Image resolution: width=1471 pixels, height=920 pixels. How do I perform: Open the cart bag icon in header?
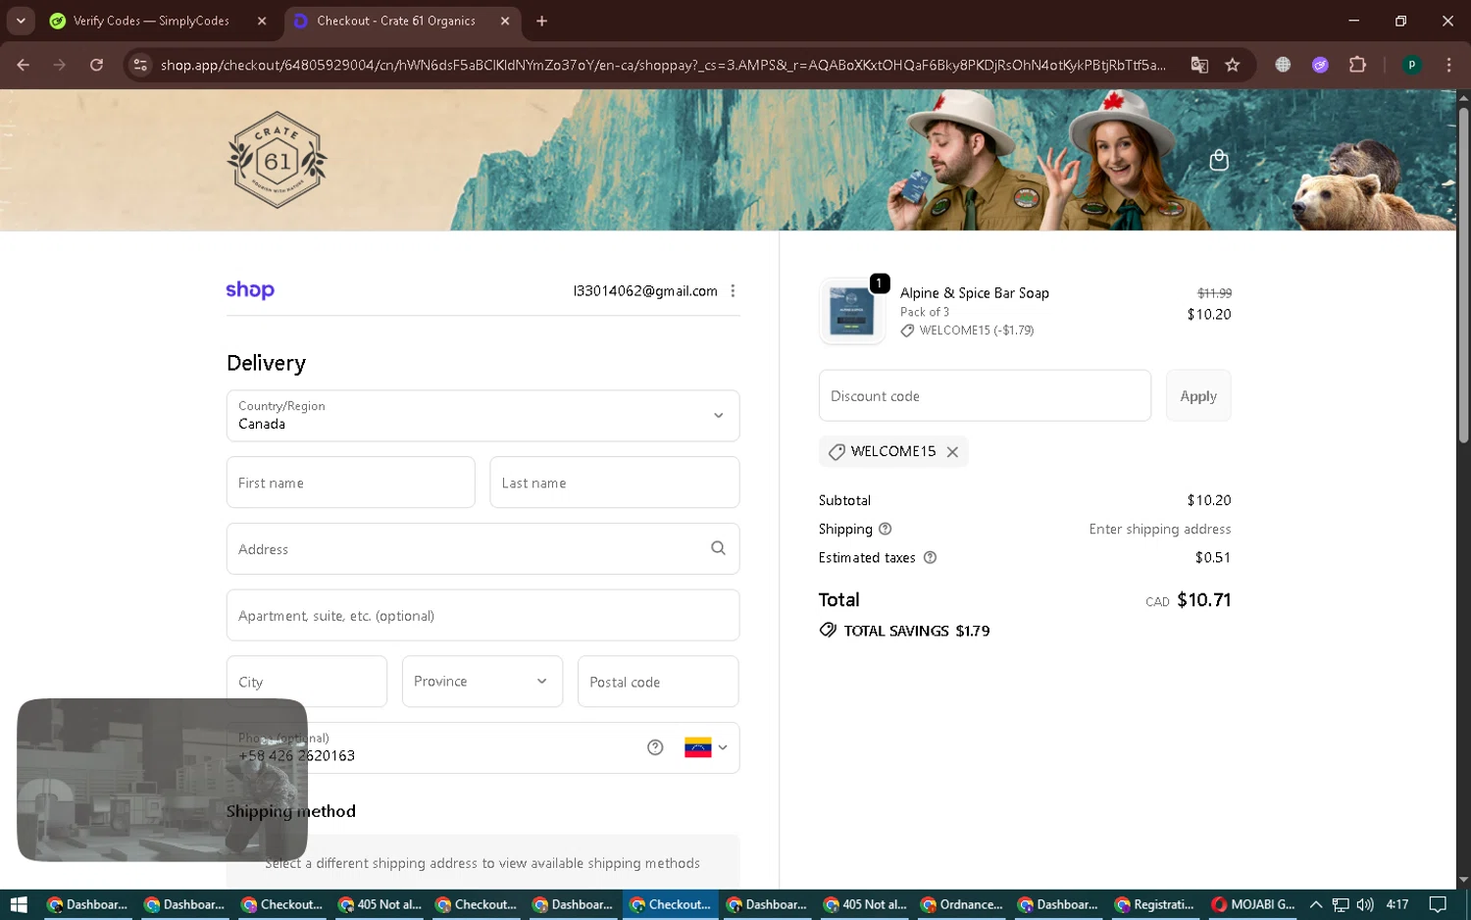[x=1219, y=160]
